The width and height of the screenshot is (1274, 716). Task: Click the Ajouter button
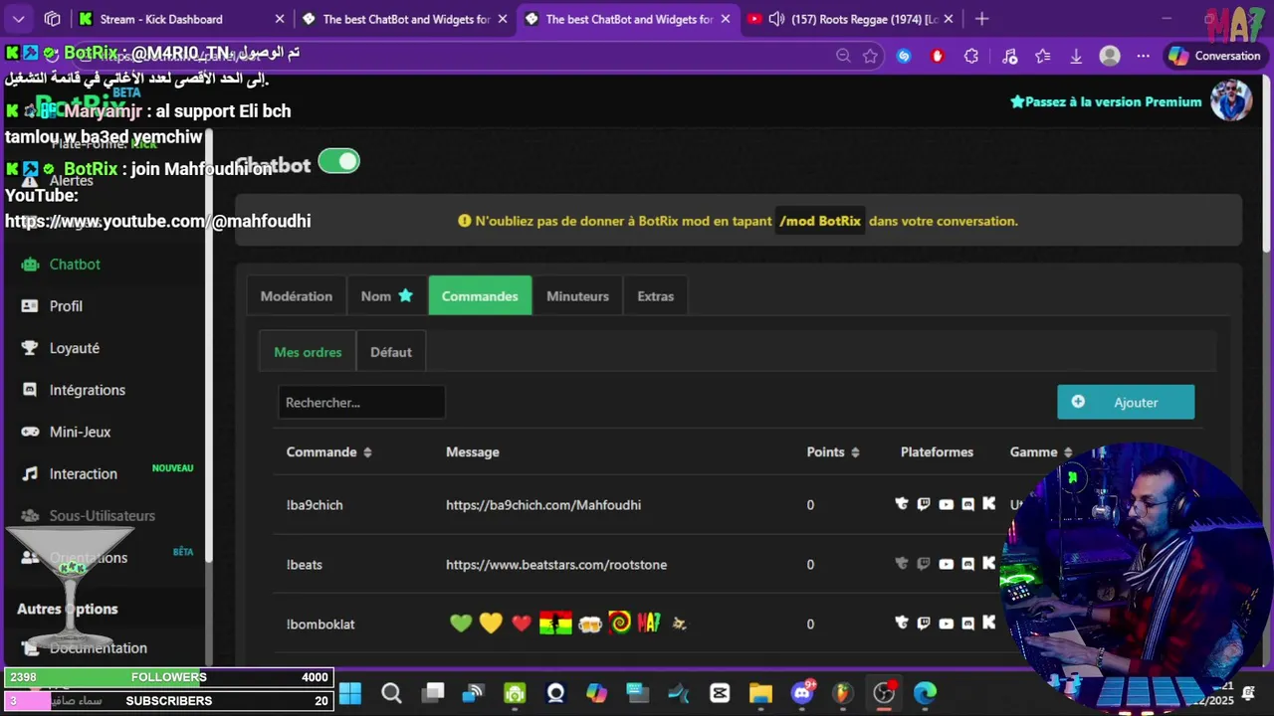(x=1126, y=402)
